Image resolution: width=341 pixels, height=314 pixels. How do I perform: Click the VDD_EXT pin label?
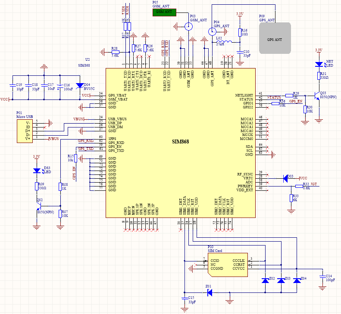[x=245, y=190]
